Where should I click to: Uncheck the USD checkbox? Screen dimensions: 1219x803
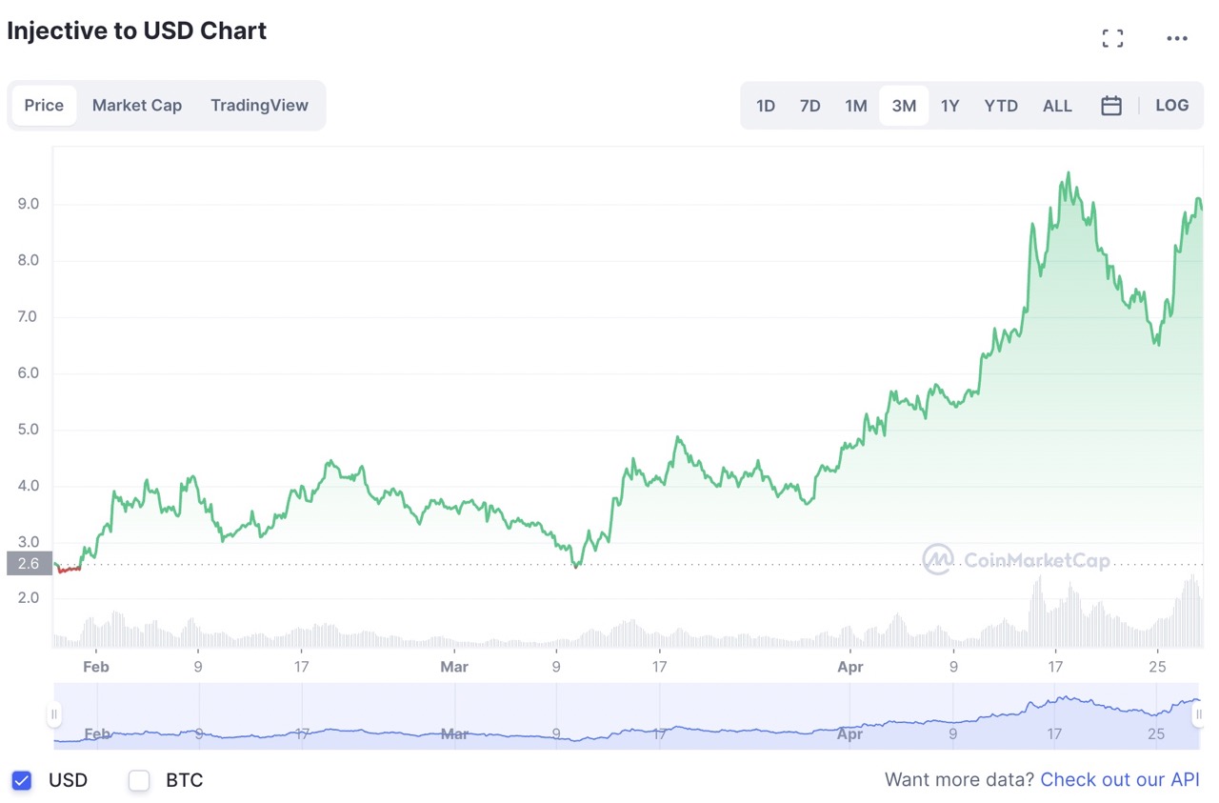[x=22, y=781]
